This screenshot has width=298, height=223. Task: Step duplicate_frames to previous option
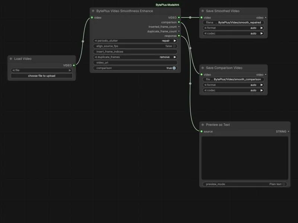96,57
